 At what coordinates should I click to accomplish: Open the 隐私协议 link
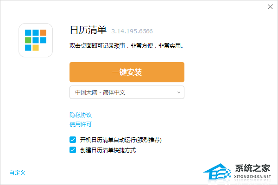point(81,115)
